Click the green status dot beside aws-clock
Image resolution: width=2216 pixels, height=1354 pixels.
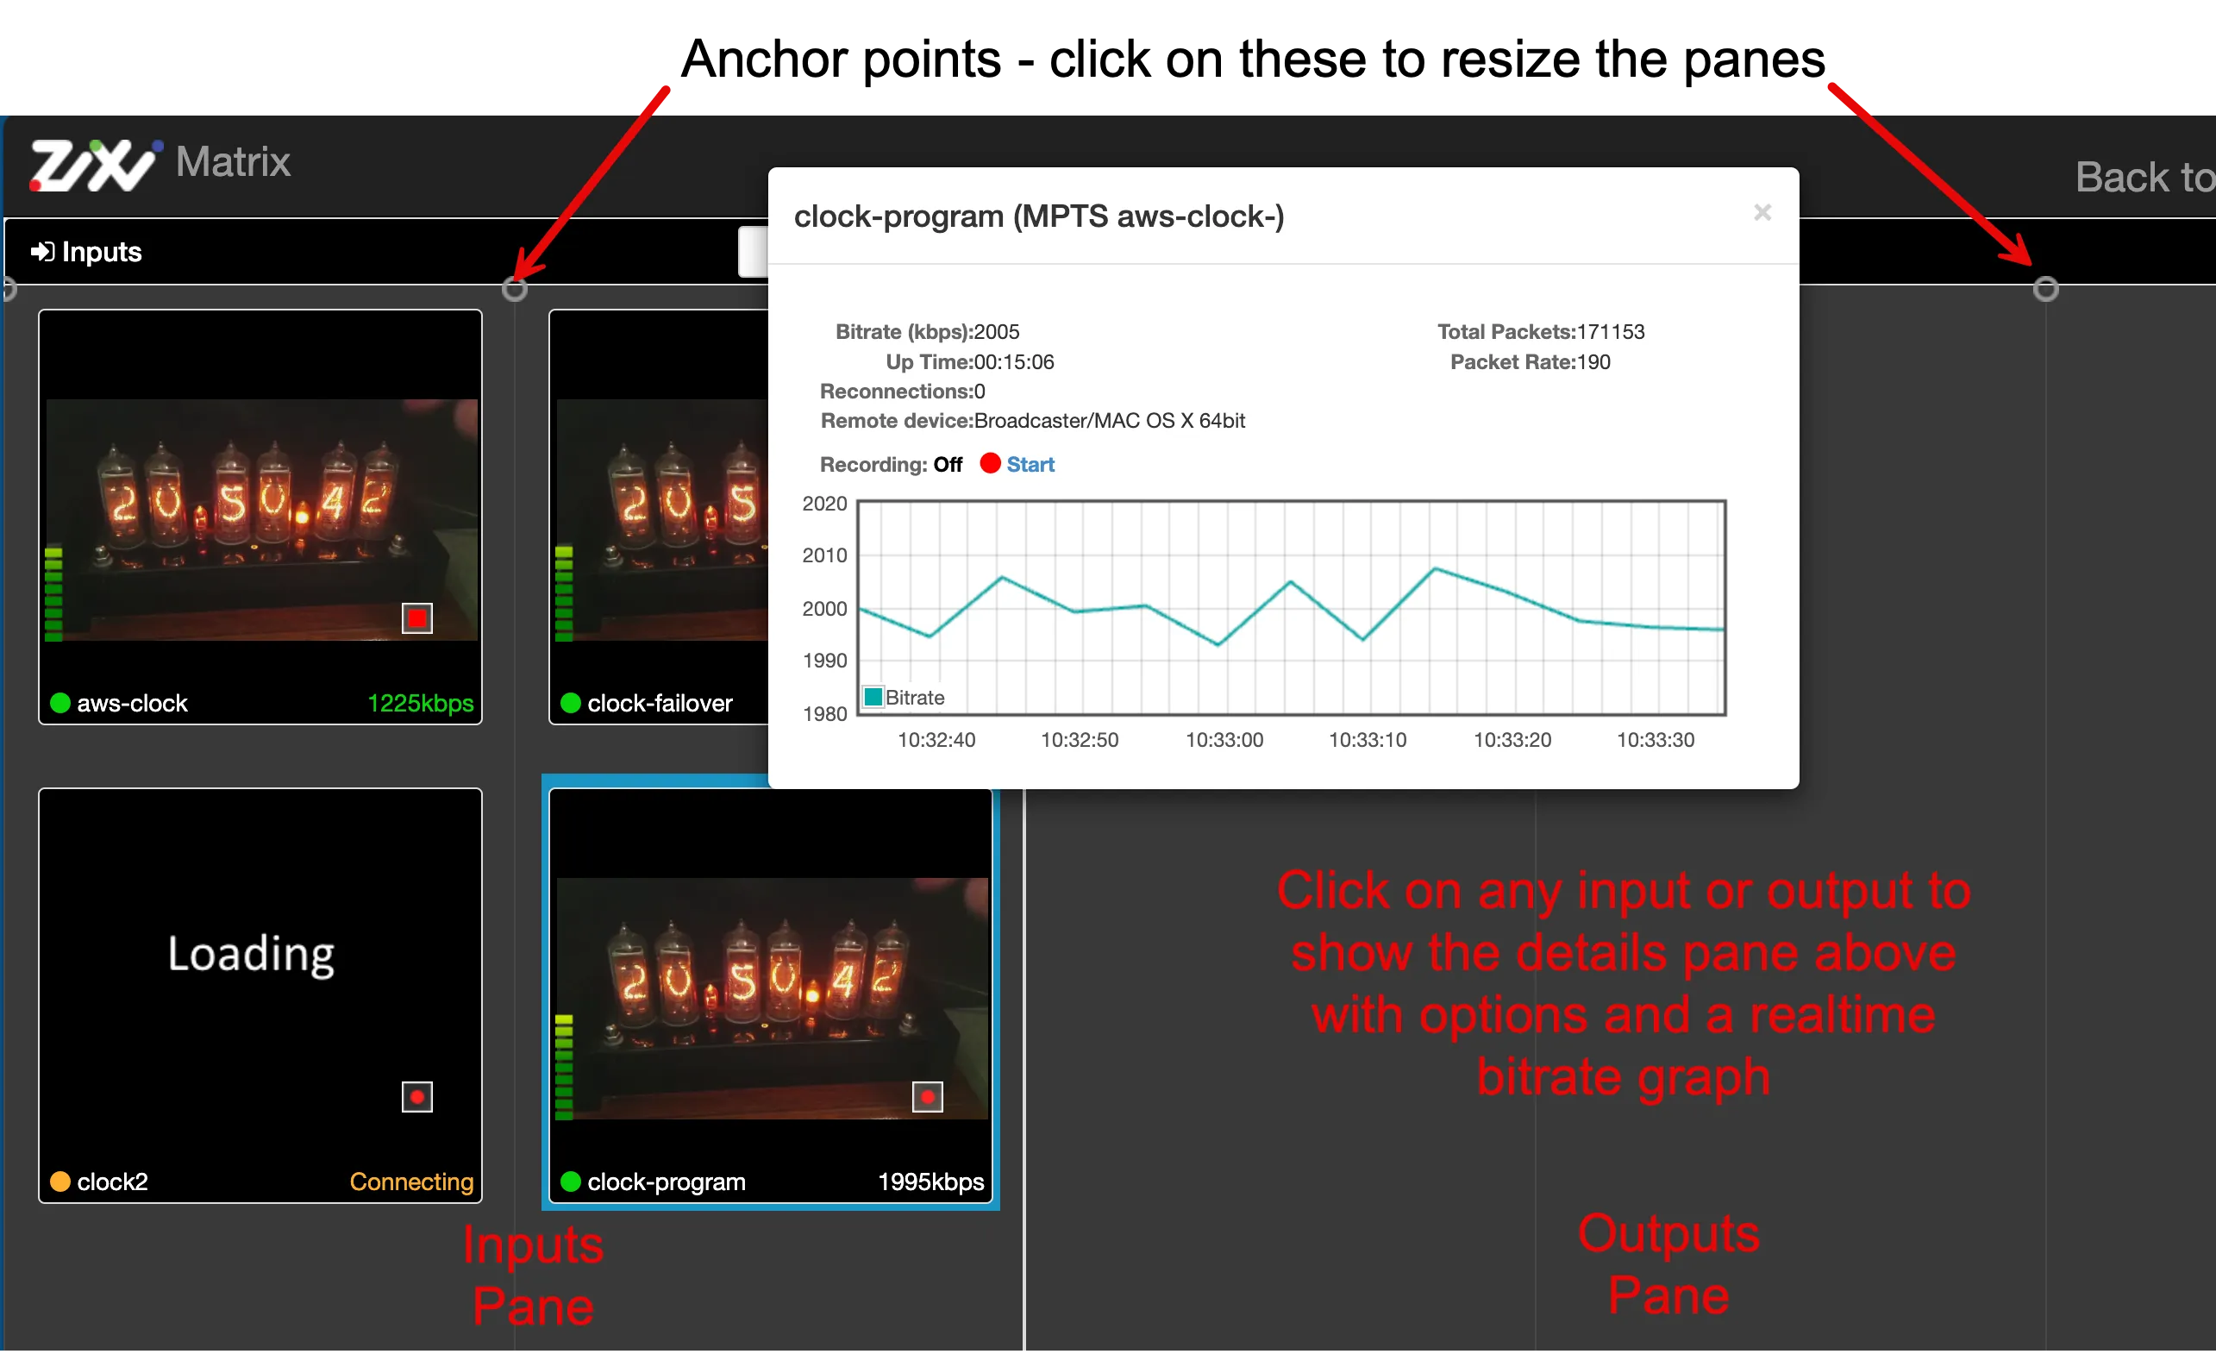point(60,704)
